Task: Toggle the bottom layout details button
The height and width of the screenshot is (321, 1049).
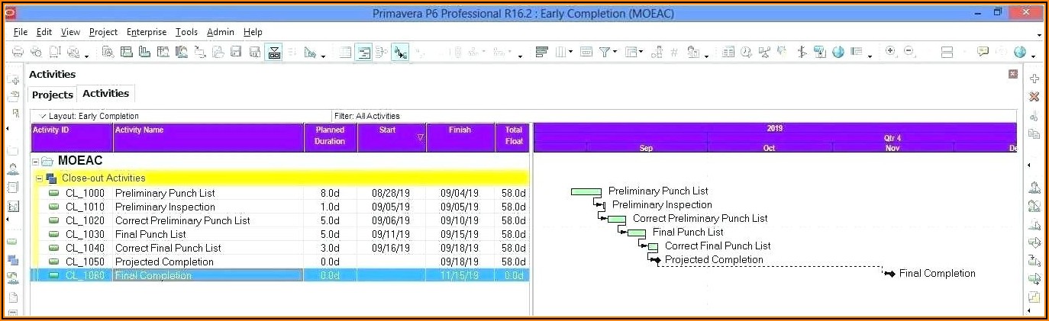Action: [274, 53]
